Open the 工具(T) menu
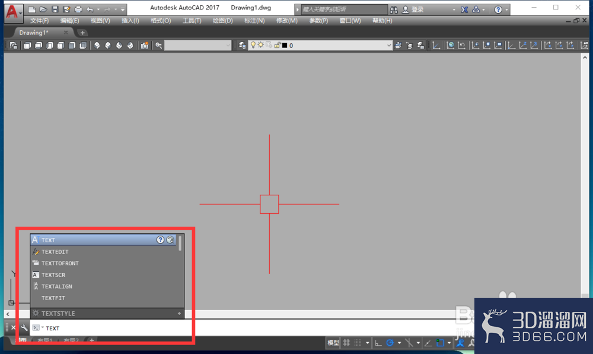The image size is (593, 354). click(192, 20)
